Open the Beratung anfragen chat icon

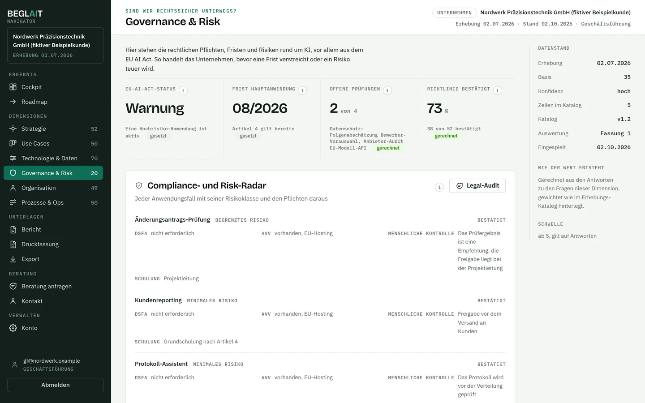pos(13,286)
